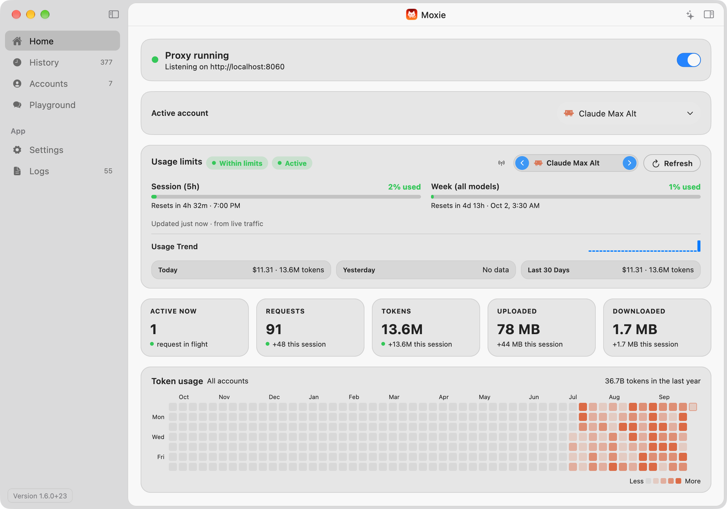Turn off the proxy running switch

click(x=688, y=60)
